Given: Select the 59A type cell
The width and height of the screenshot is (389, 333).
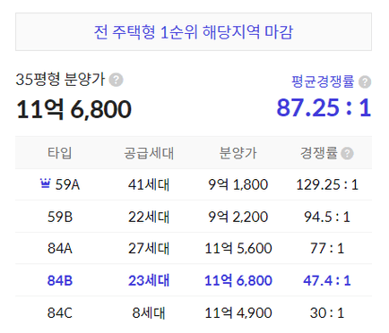Looking at the screenshot, I should 67,184.
